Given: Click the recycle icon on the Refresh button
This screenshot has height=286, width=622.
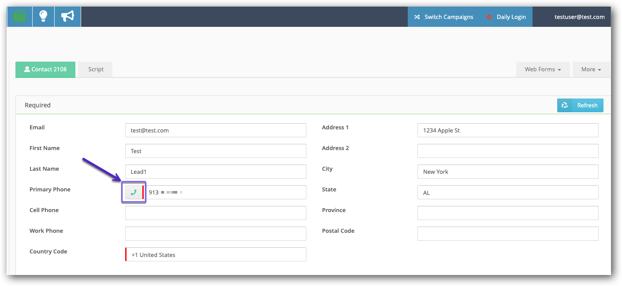Looking at the screenshot, I should click(x=565, y=105).
